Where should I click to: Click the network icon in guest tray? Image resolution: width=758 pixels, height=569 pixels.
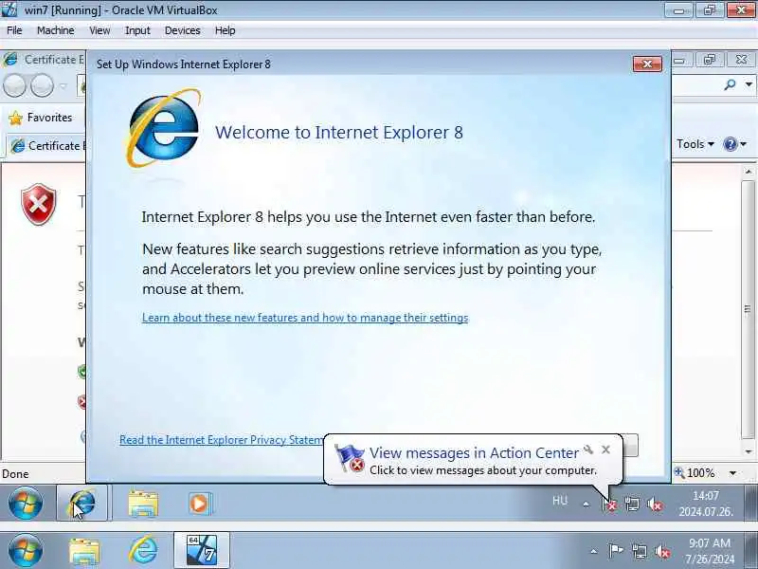pos(632,505)
